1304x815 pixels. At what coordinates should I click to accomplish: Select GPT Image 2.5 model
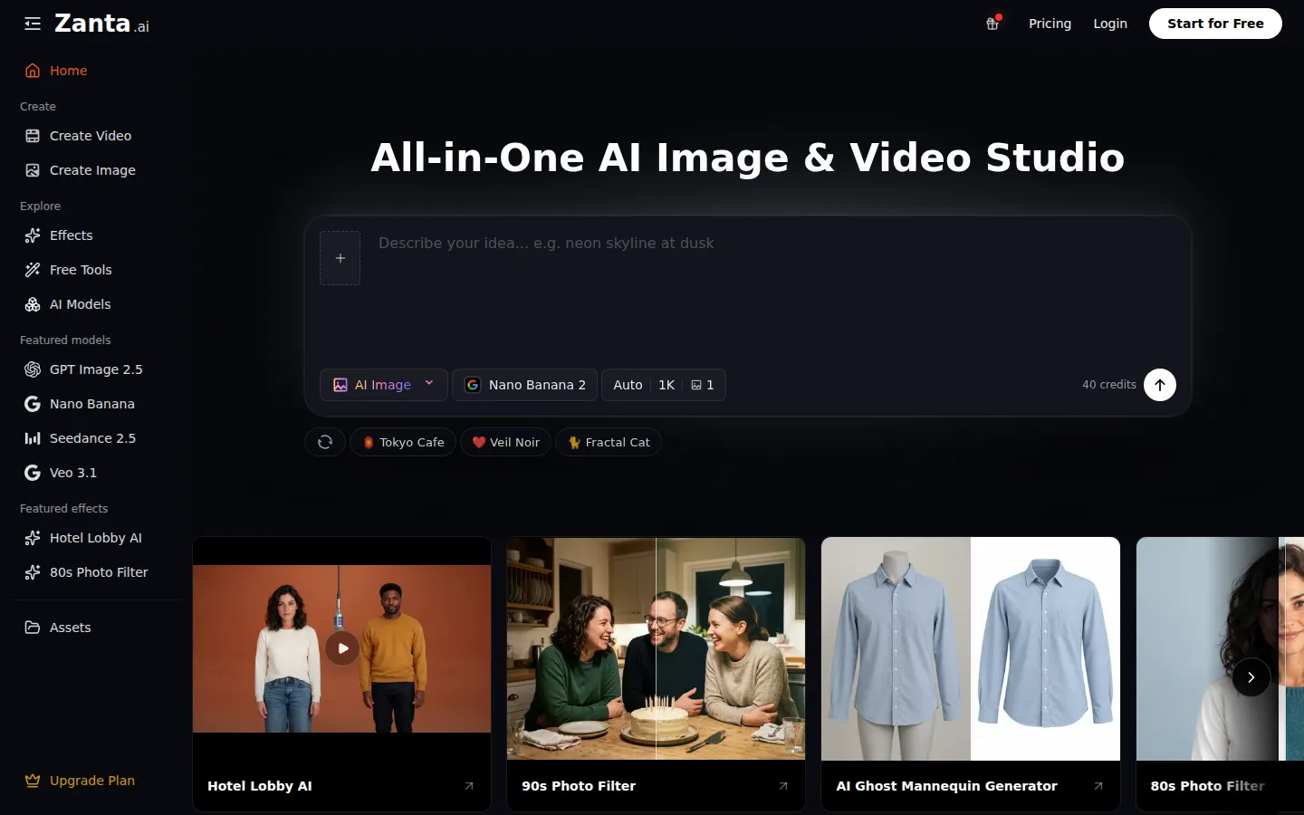pos(96,369)
